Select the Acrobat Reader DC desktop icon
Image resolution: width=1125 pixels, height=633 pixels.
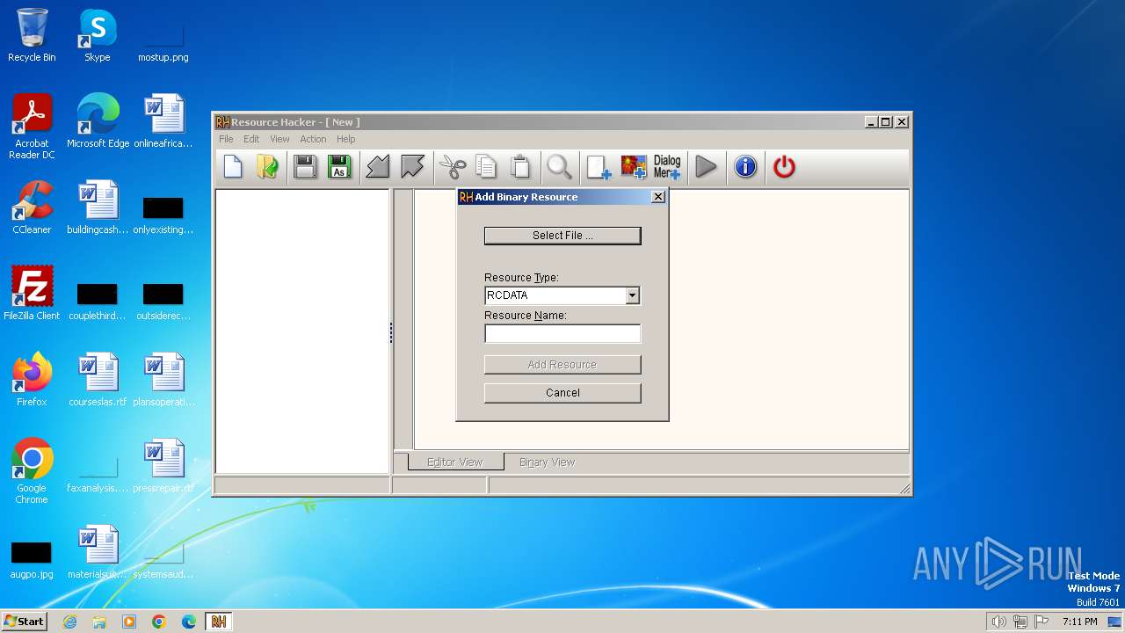(x=32, y=127)
